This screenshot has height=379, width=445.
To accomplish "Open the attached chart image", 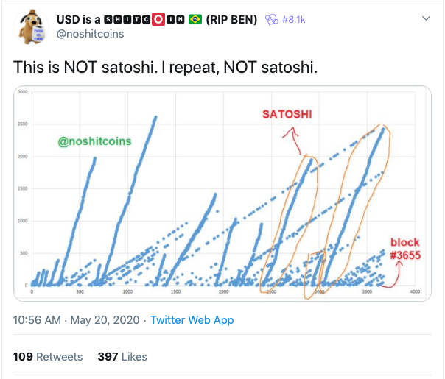I will pyautogui.click(x=222, y=194).
